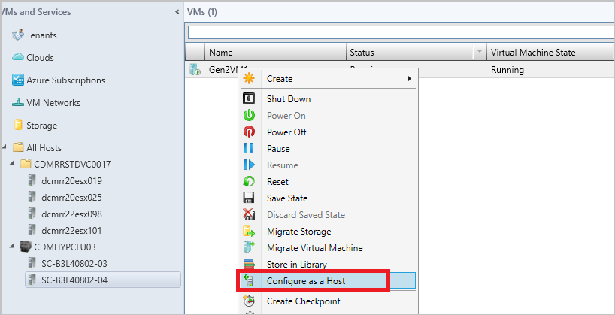
Task: Click the red Power Off icon
Action: click(x=249, y=132)
